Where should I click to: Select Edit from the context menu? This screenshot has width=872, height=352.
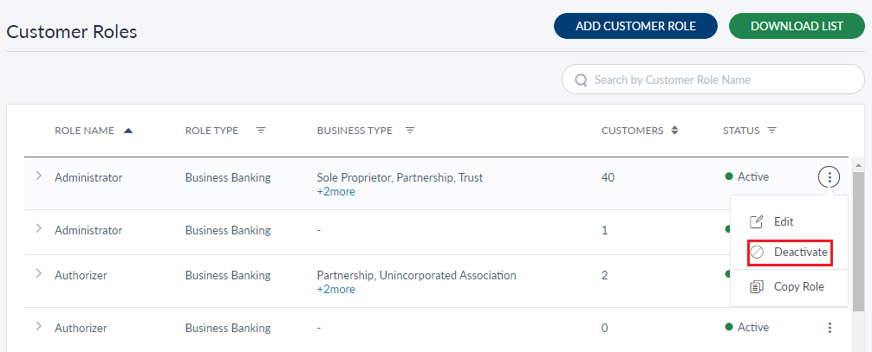click(x=783, y=221)
